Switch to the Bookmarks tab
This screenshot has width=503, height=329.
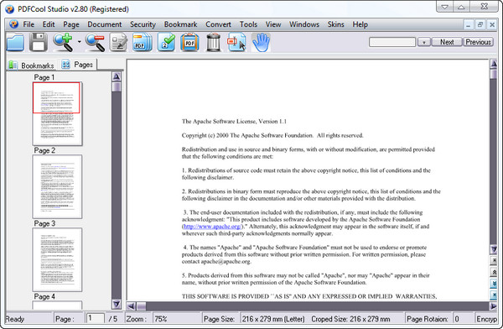click(x=32, y=65)
